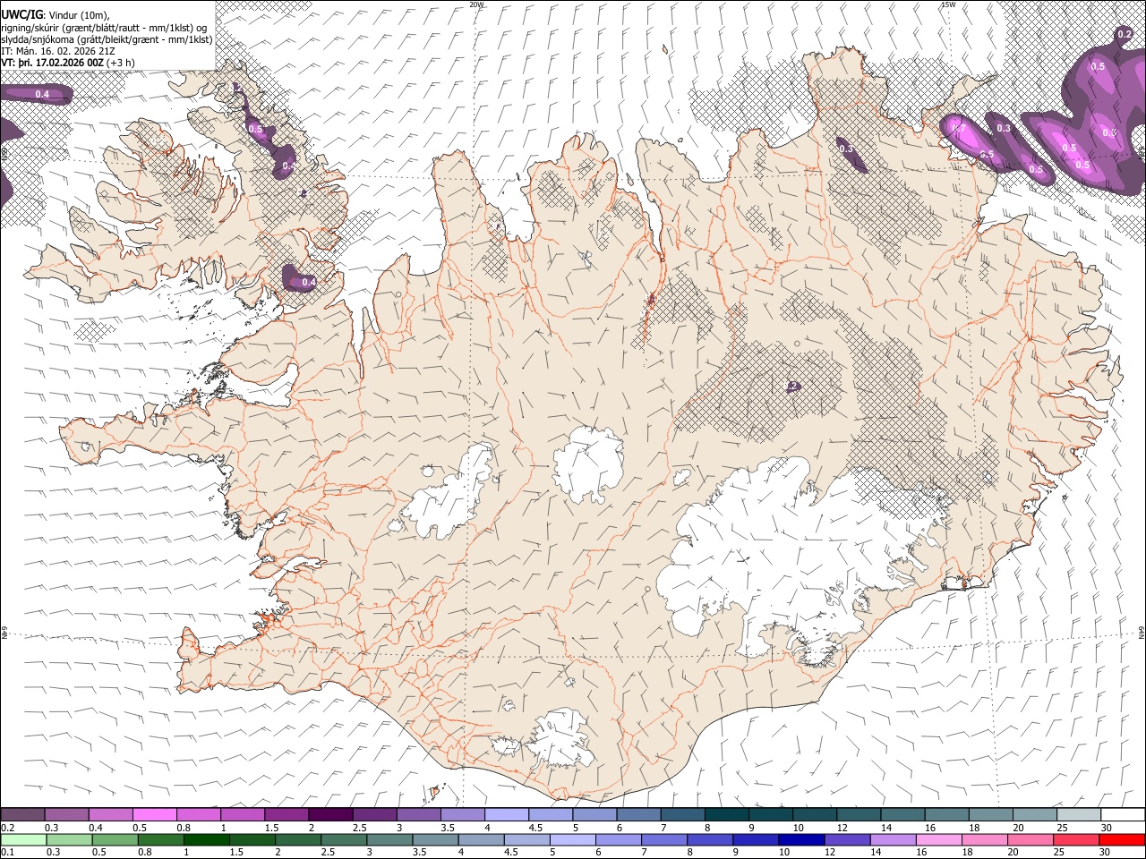Image resolution: width=1146 pixels, height=859 pixels.
Task: Select darkest green lower swatch labeled 1
Action: 206,839
